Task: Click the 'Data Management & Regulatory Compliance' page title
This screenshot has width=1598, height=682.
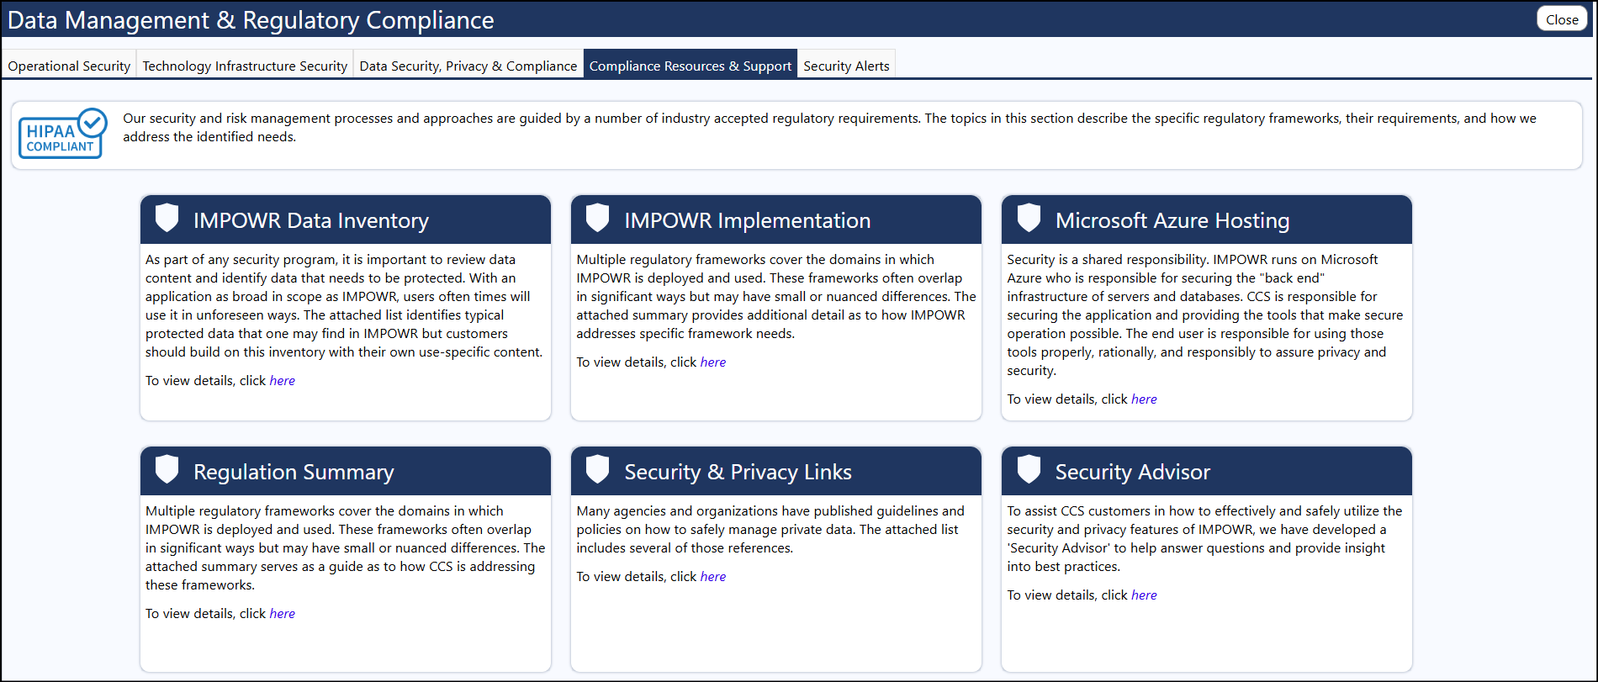Action: click(x=251, y=20)
